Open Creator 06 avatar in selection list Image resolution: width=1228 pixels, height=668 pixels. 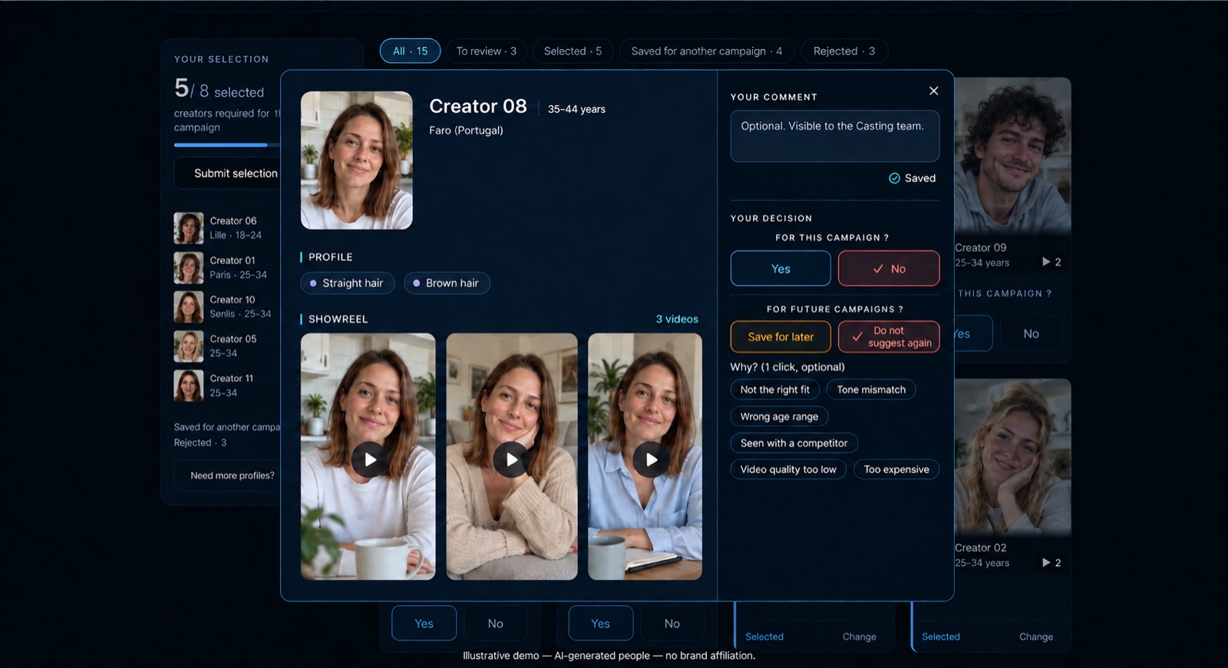188,228
